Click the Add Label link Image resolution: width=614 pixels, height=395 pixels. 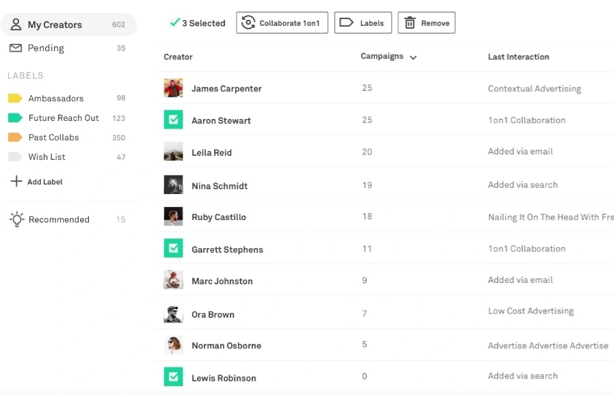click(x=44, y=182)
